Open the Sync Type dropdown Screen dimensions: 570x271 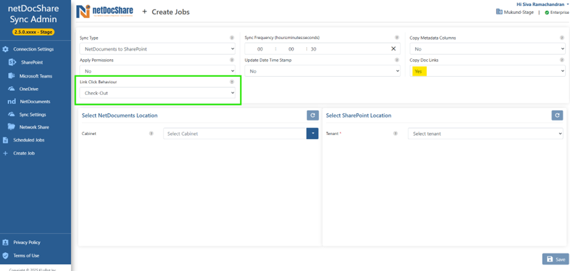click(x=158, y=49)
